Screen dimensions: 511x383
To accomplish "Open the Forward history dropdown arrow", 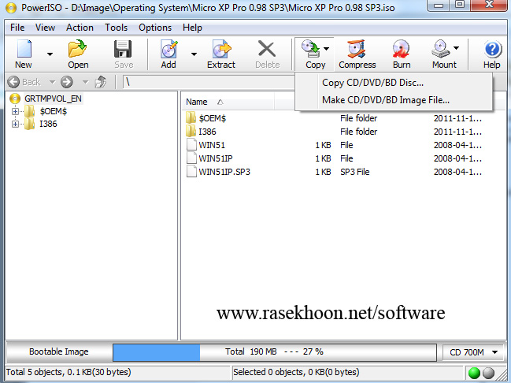I will tap(85, 82).
